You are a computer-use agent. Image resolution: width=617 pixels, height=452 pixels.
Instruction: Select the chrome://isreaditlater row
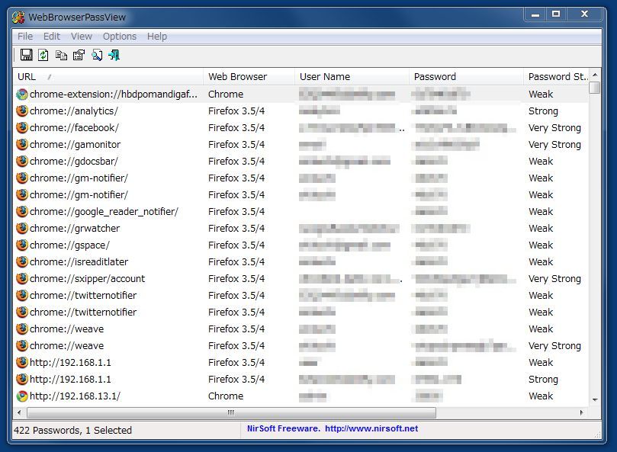click(x=301, y=262)
